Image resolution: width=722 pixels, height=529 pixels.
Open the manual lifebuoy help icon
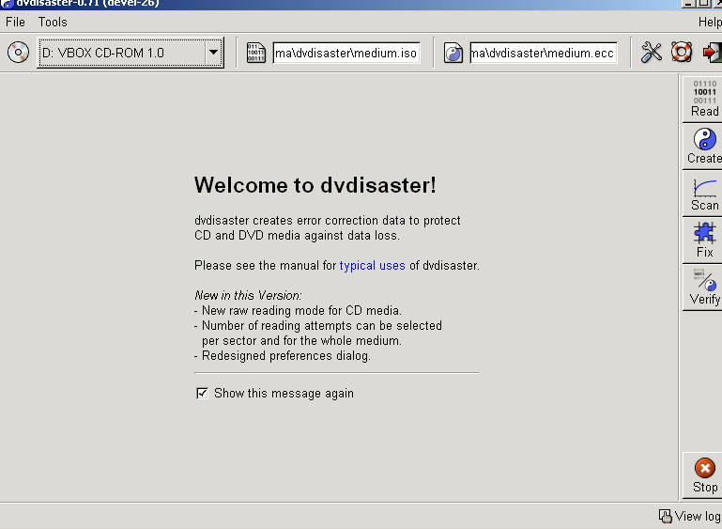(x=682, y=52)
